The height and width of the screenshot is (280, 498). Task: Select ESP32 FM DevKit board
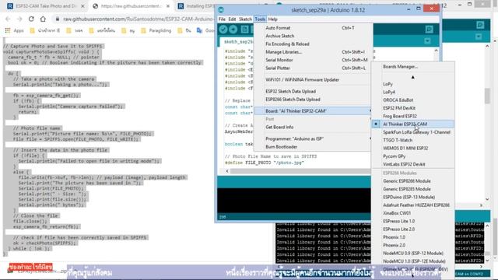(x=413, y=108)
